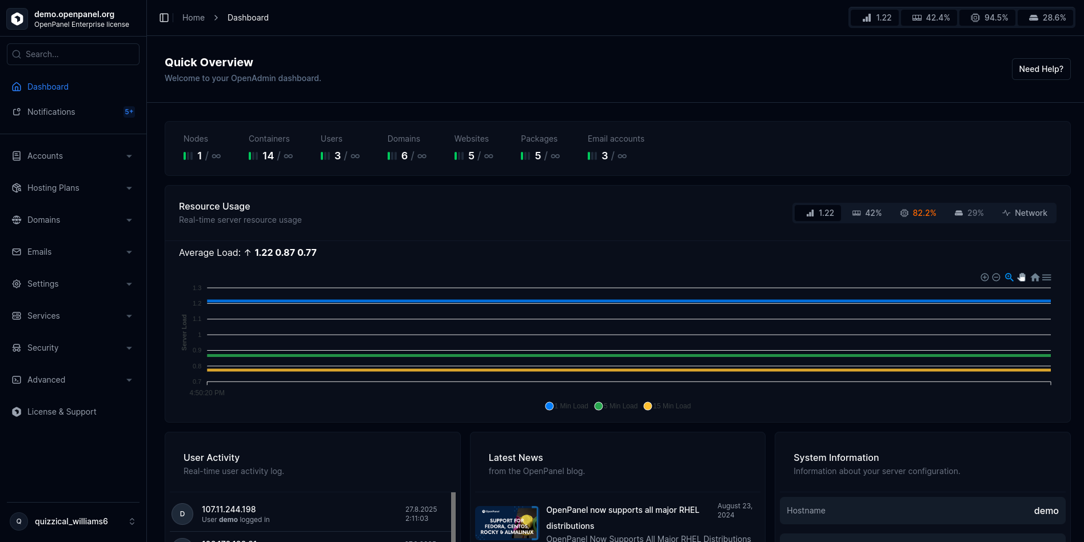Click the Hostname demo row
Screen dimensions: 1084x542
coord(923,511)
